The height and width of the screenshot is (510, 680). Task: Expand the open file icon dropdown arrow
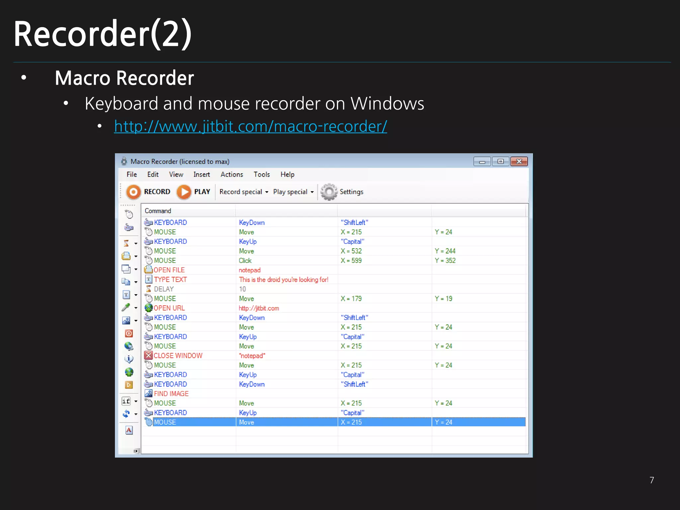coord(136,256)
